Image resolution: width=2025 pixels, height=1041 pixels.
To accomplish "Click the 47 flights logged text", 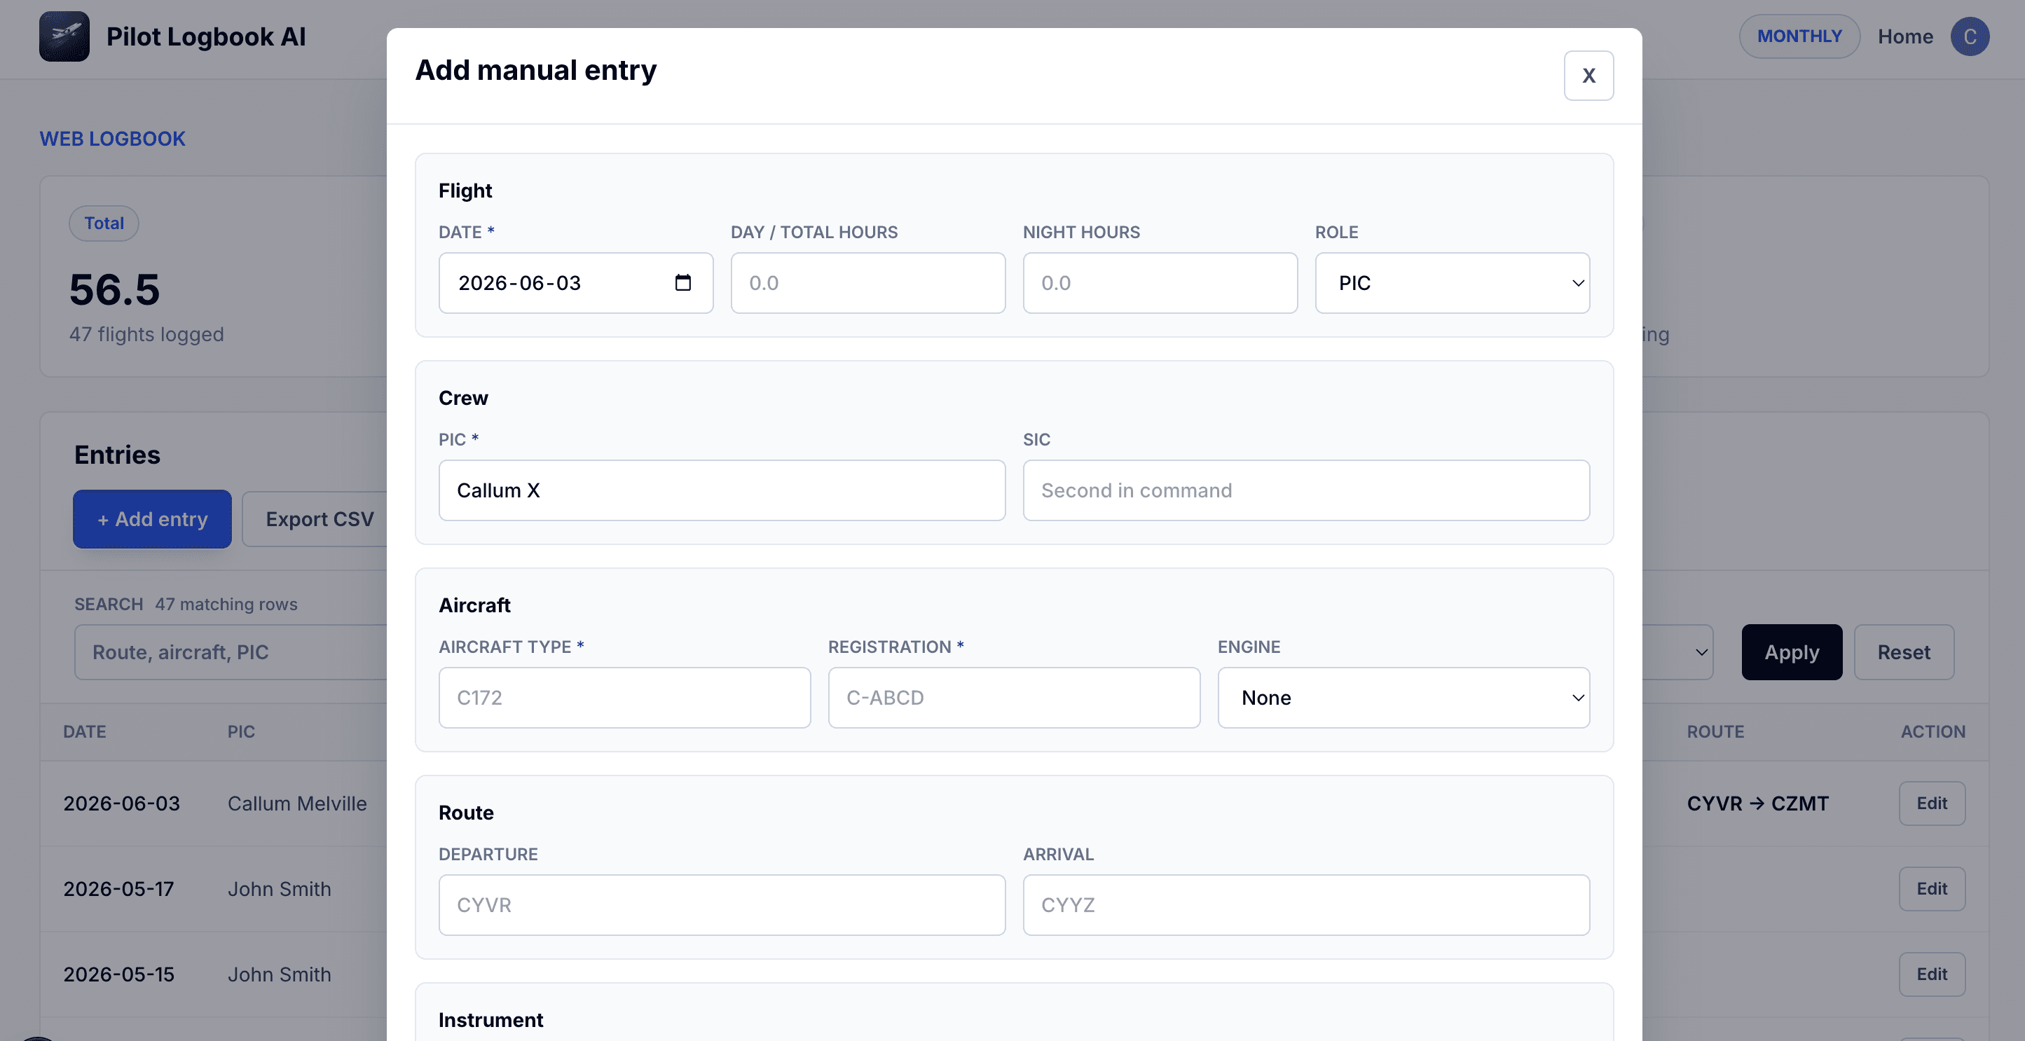I will click(x=146, y=334).
